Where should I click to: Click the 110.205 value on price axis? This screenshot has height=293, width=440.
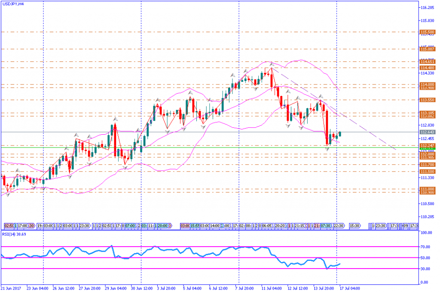(x=428, y=217)
